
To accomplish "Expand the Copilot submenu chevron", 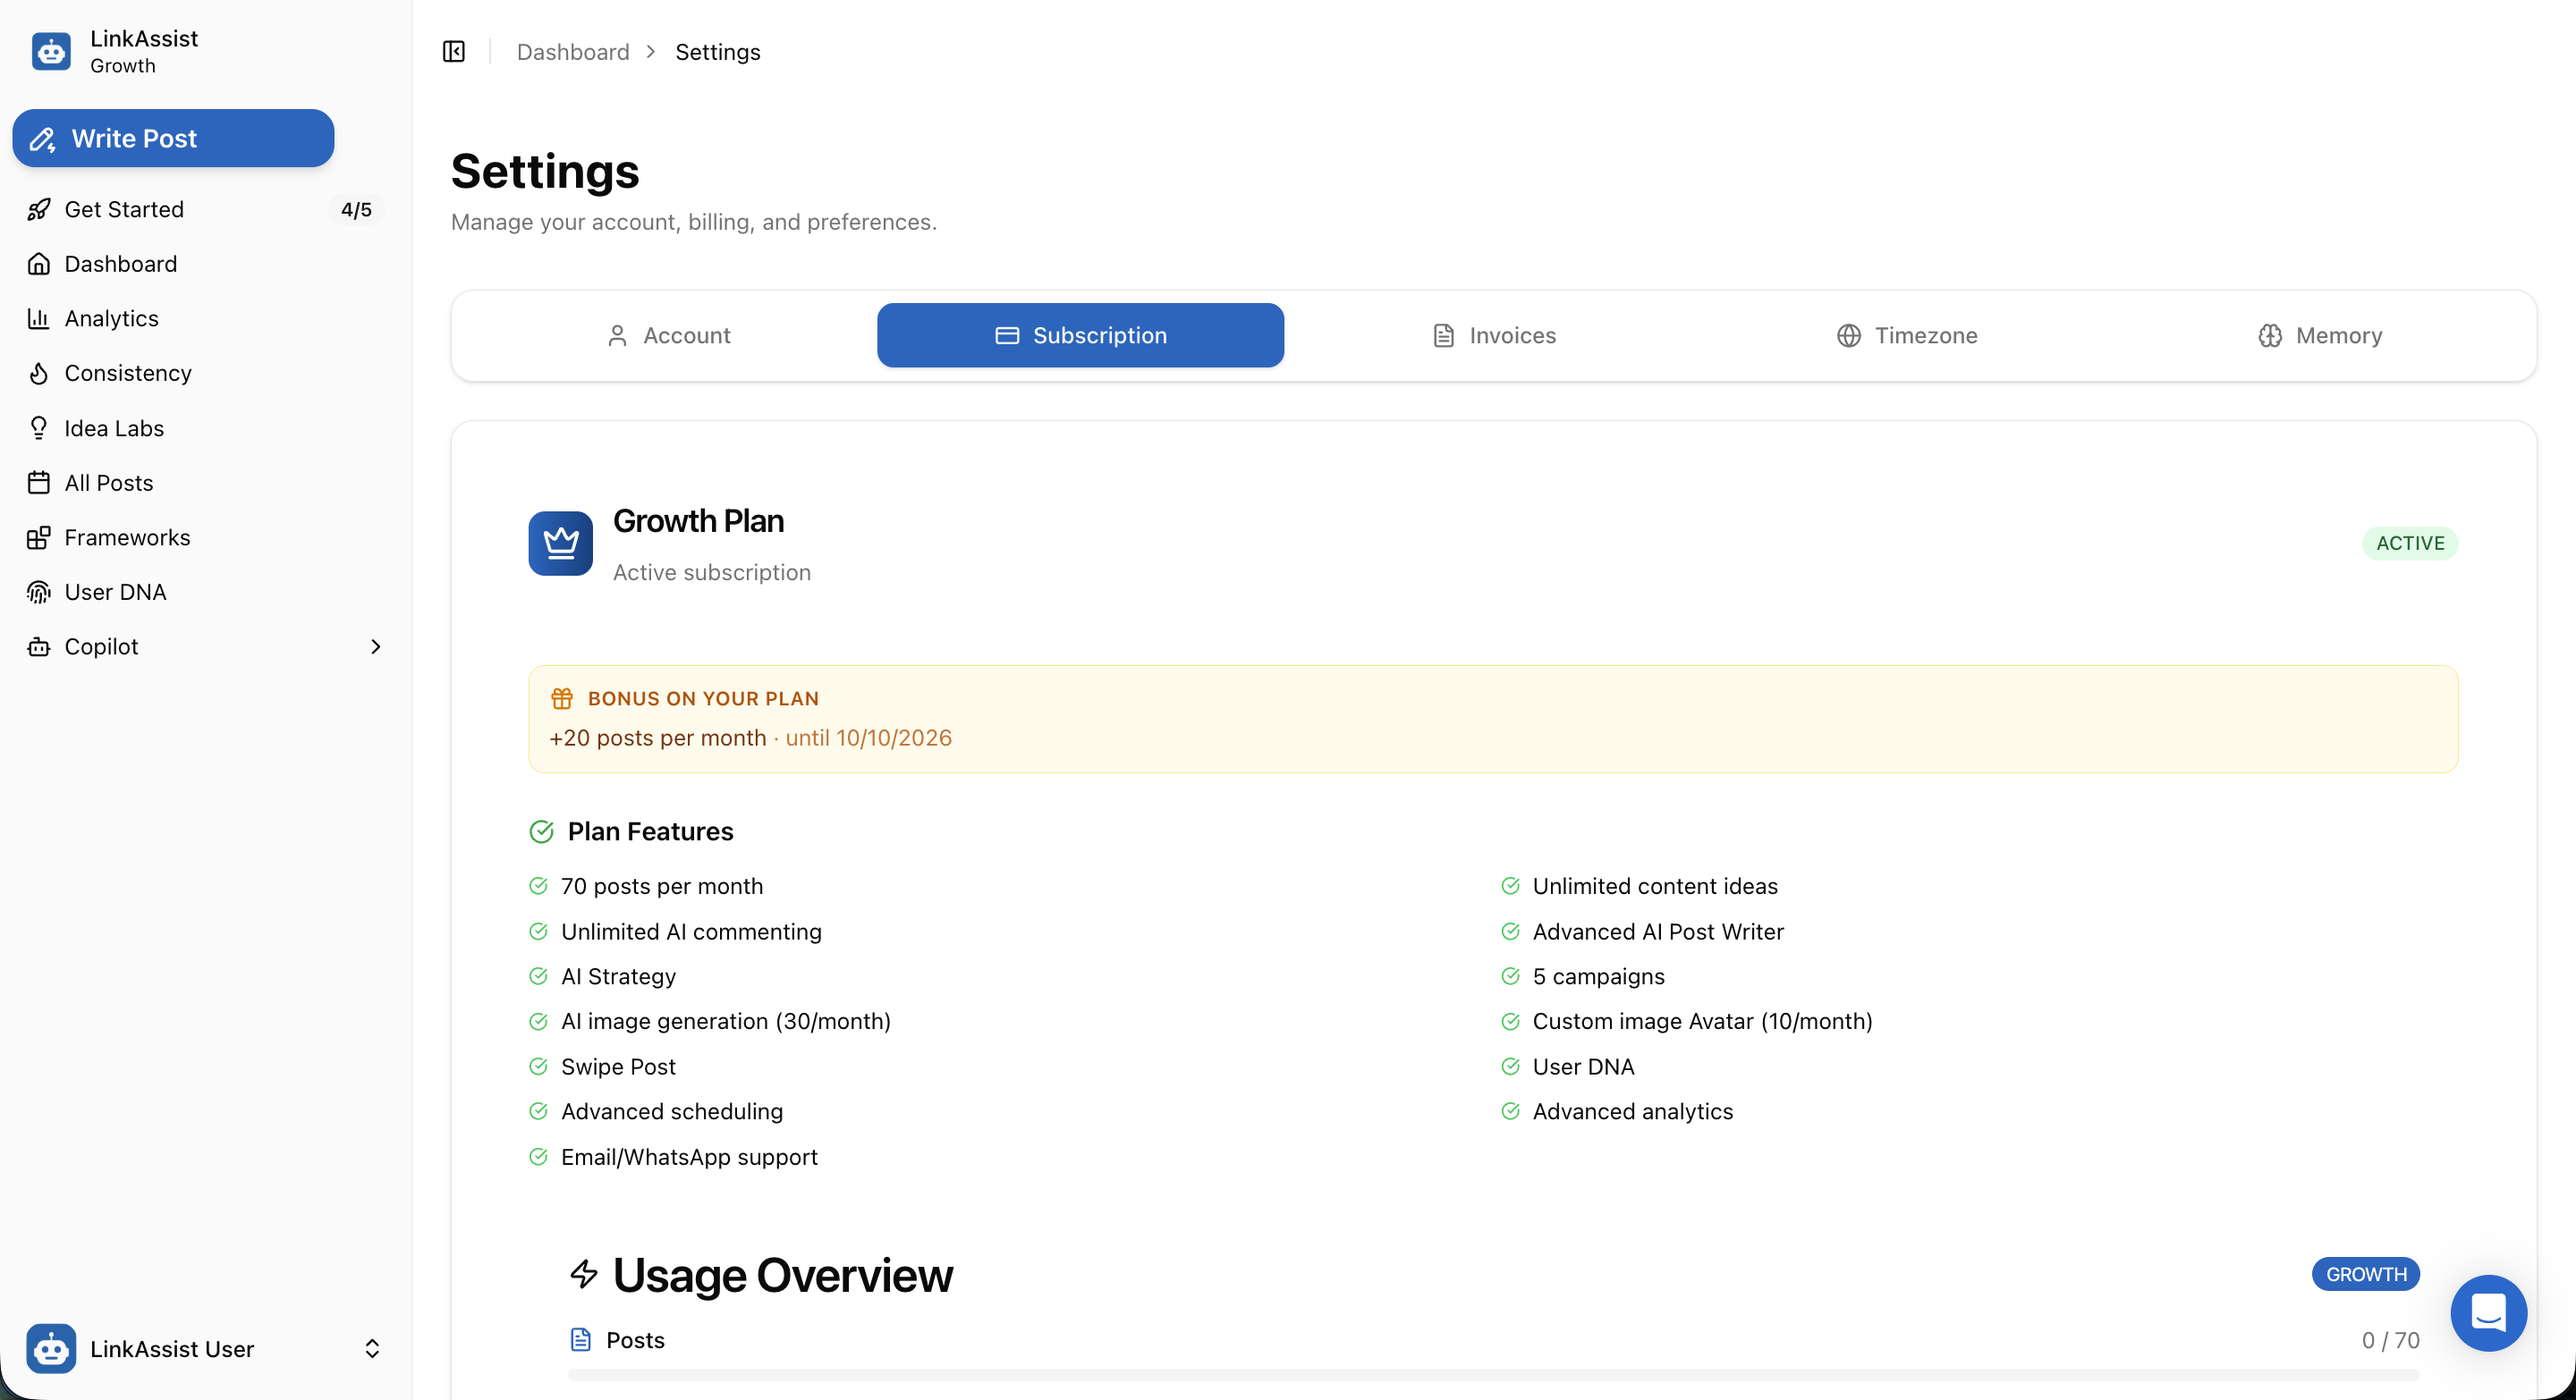I will tap(376, 646).
